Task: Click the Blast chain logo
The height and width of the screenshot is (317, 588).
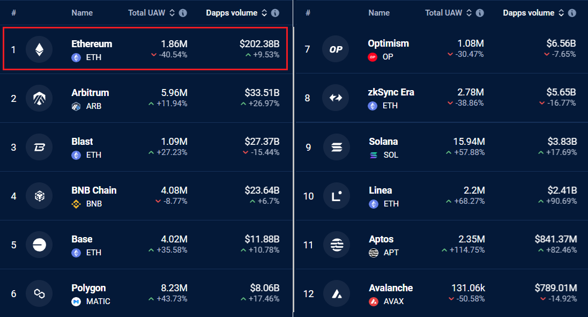Action: [x=39, y=147]
